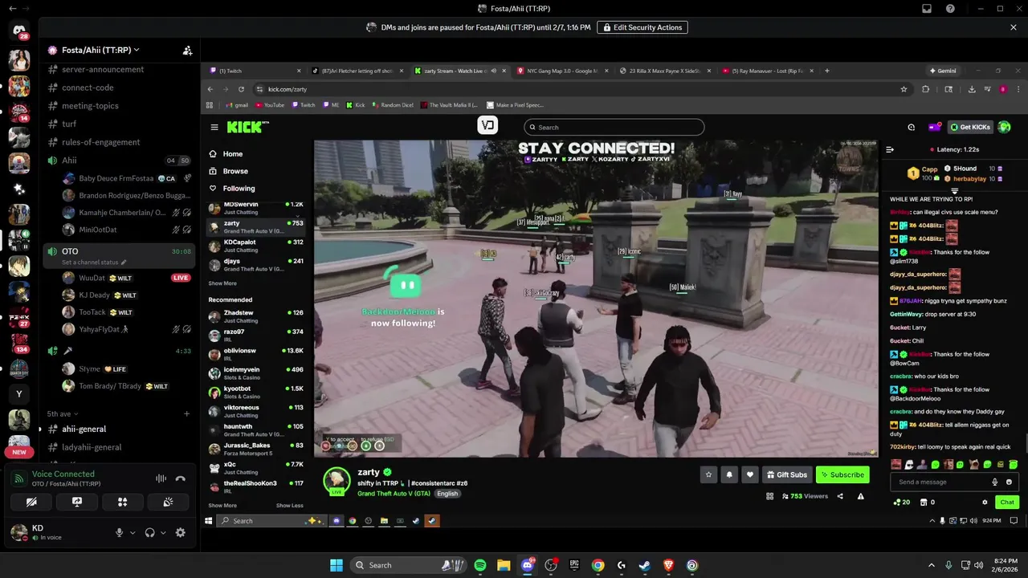1028x578 pixels.
Task: Click the Kick search field
Action: click(x=614, y=127)
